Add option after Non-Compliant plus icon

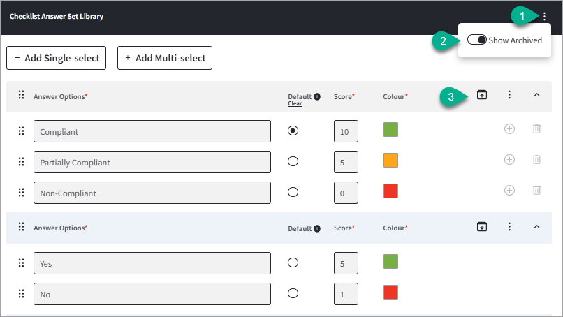509,191
